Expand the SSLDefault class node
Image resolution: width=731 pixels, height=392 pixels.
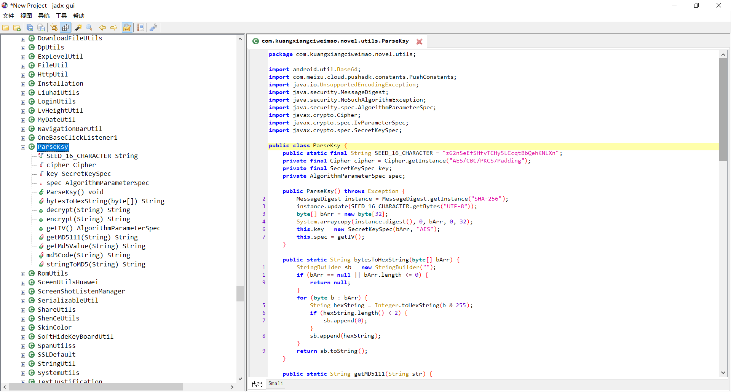click(23, 355)
